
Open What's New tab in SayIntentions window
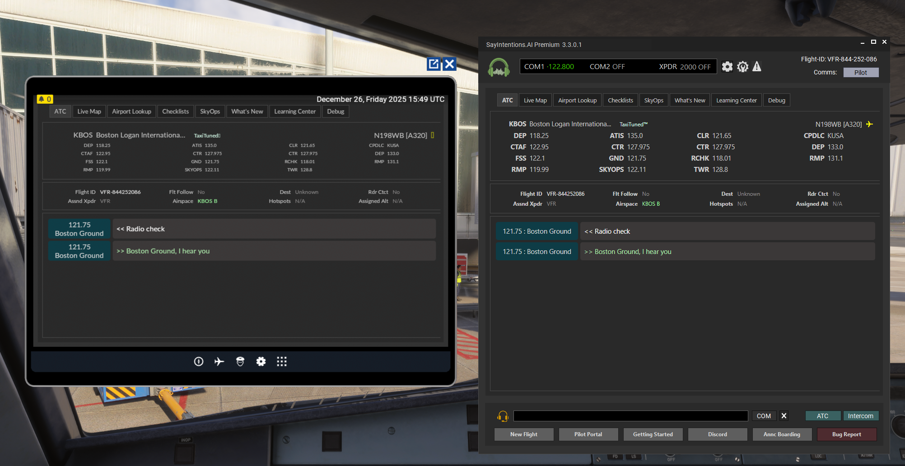(x=690, y=100)
